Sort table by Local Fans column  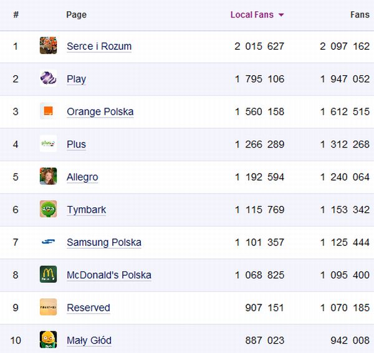[252, 15]
